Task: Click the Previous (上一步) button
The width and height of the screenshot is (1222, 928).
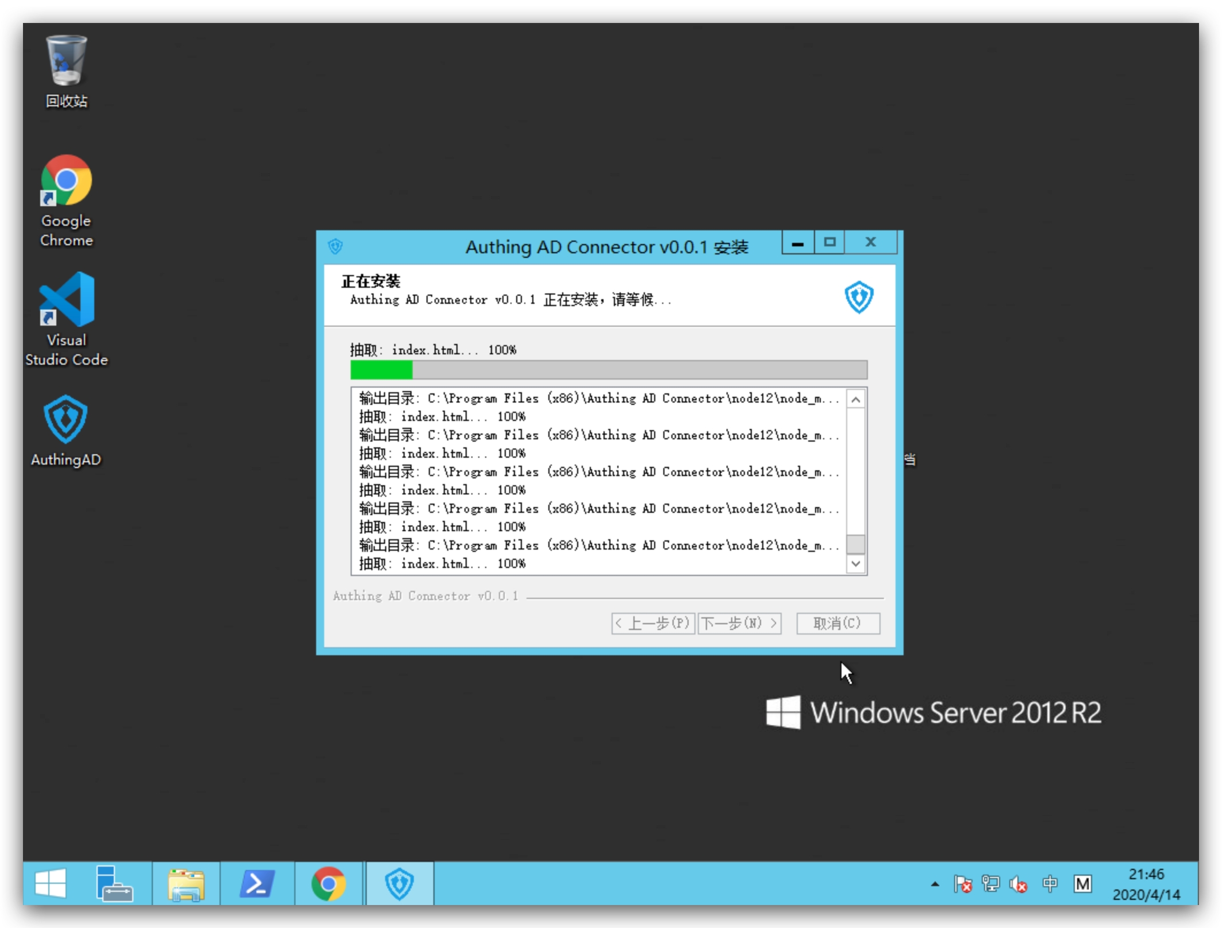Action: click(x=653, y=623)
